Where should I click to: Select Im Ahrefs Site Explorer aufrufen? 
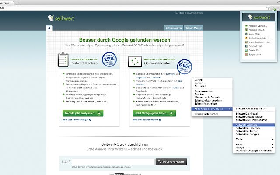254,150
